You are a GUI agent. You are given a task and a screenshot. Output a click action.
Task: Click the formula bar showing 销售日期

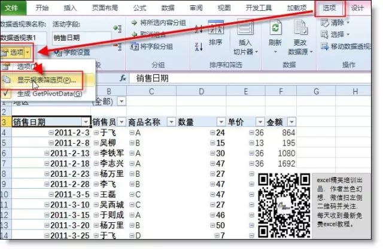tap(249, 78)
